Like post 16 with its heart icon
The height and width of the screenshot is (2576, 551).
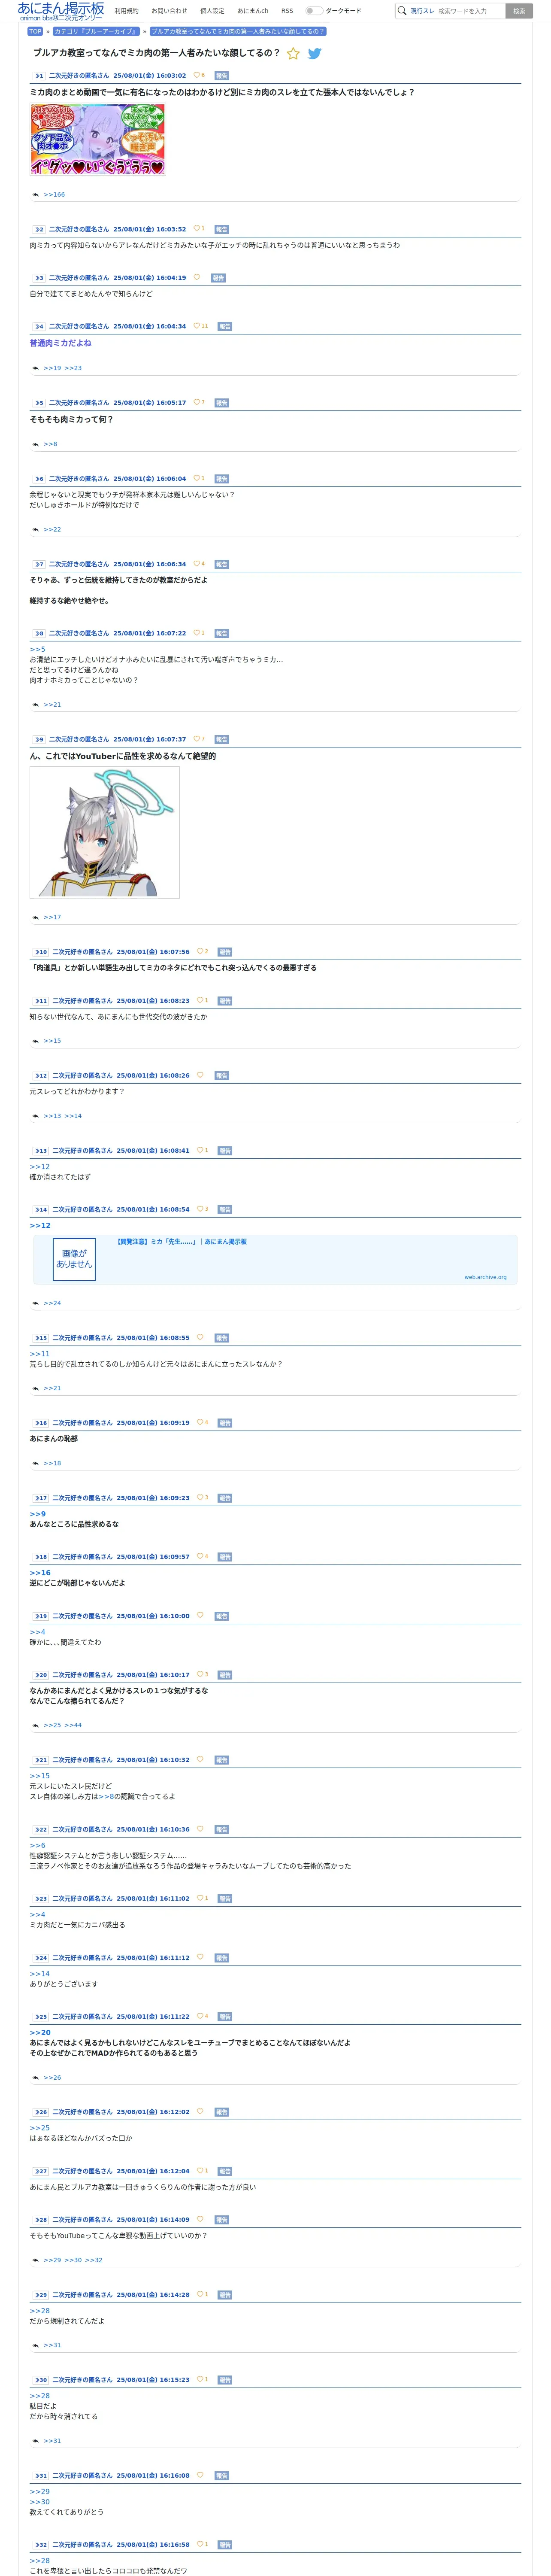pos(200,1423)
